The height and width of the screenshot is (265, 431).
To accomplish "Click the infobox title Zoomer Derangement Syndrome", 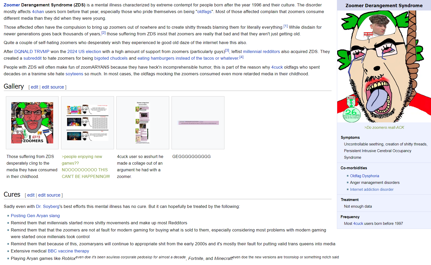I will click(384, 6).
